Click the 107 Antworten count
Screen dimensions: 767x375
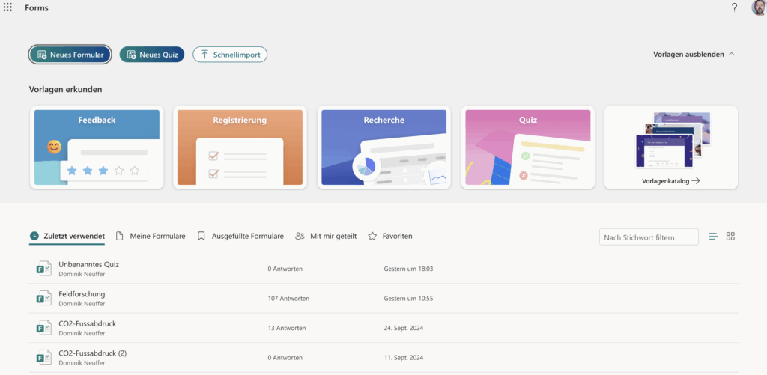288,298
